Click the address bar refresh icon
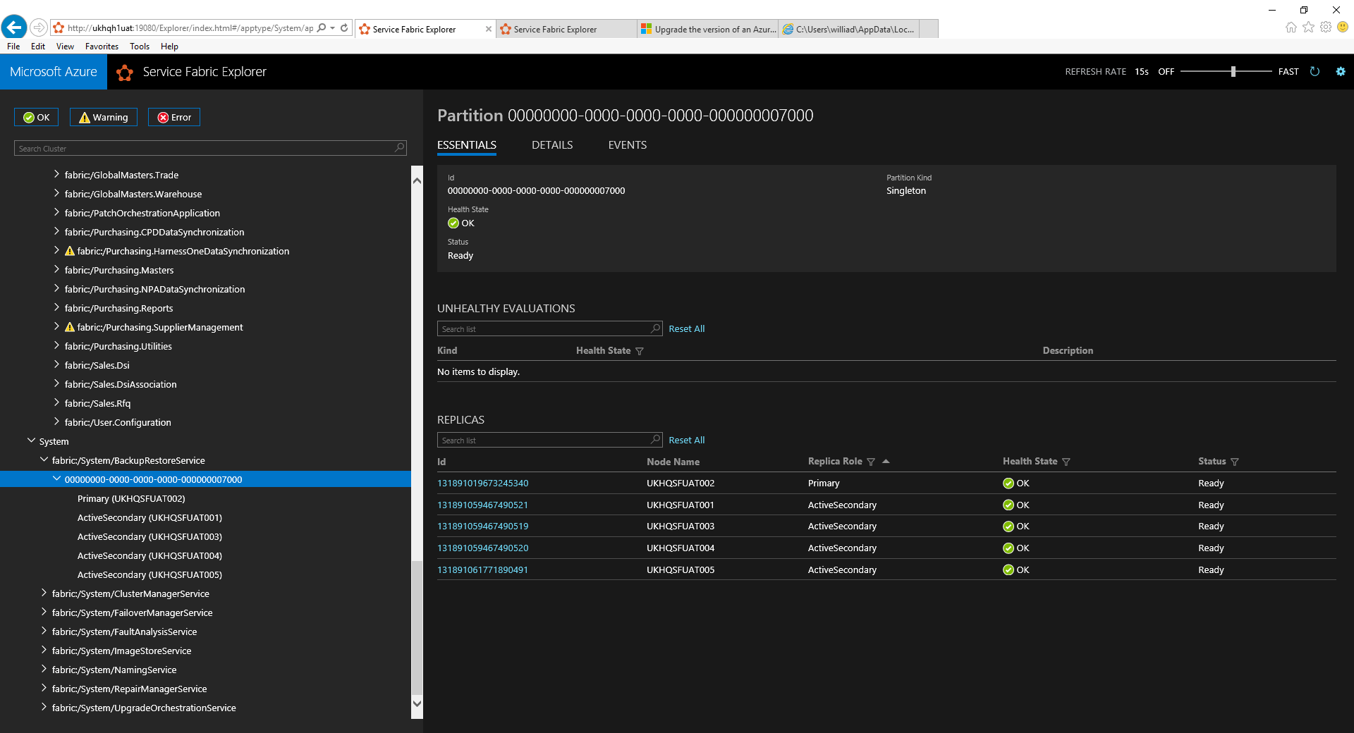Image resolution: width=1354 pixels, height=733 pixels. coord(344,28)
